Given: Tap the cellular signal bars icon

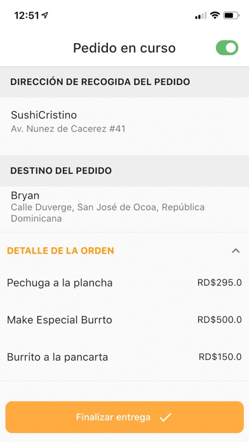Looking at the screenshot, I should pyautogui.click(x=201, y=16).
